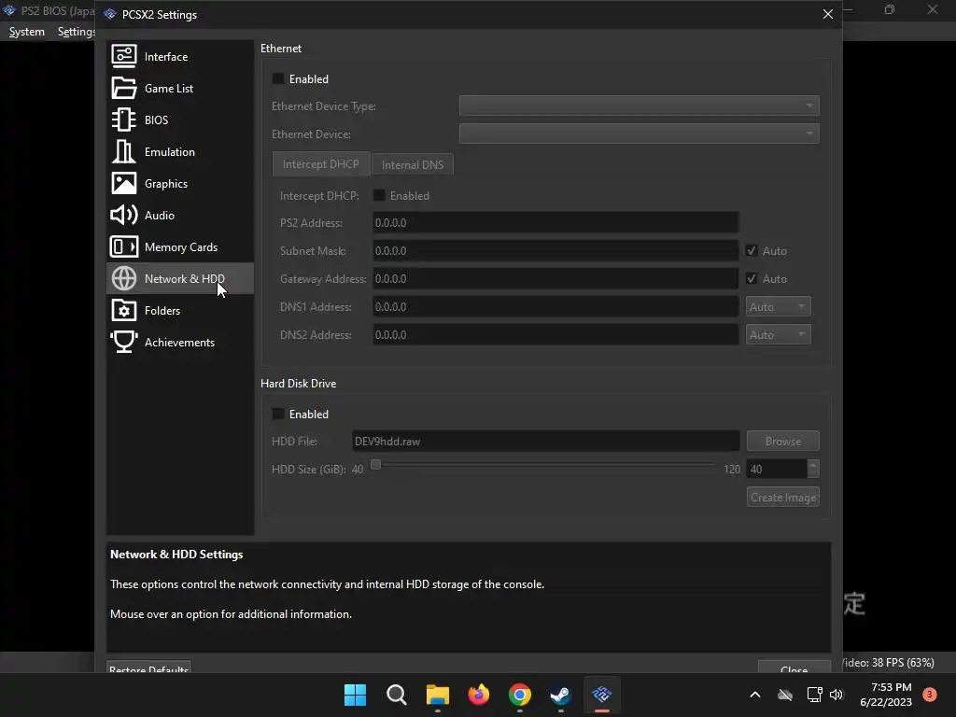The width and height of the screenshot is (956, 717).
Task: Open Ethernet Device Type dropdown
Action: point(639,105)
